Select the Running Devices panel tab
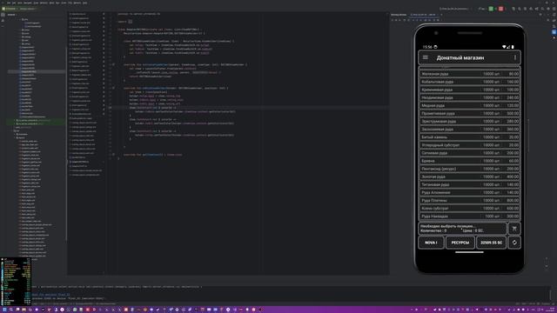557x313 pixels. [399, 15]
